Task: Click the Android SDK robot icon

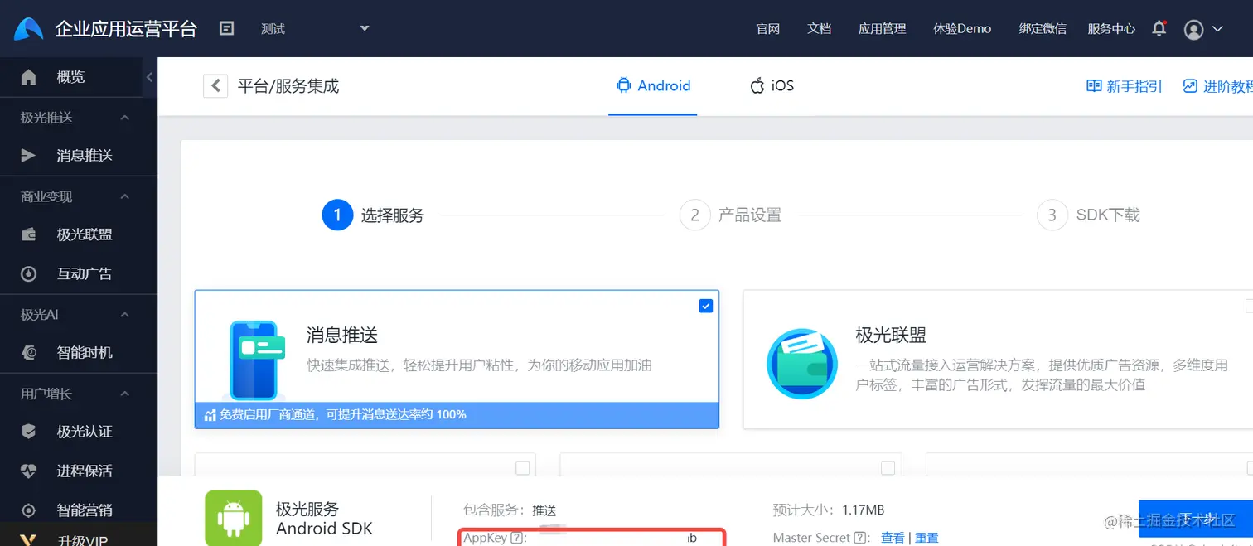Action: 233,518
